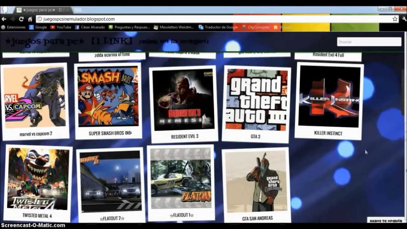This screenshot has width=407, height=229.
Task: Open the Super Smash Bros N64 cover image
Action: click(108, 96)
